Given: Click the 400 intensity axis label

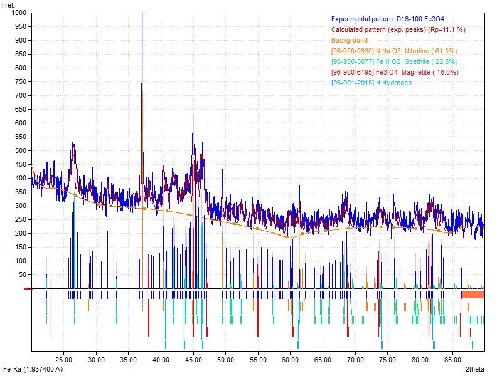Looking at the screenshot, I should pyautogui.click(x=21, y=178).
